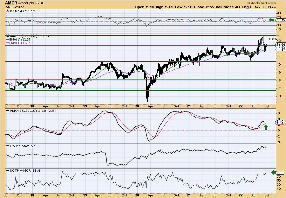Click the AMCR (Weekly) price legend

(28, 36)
